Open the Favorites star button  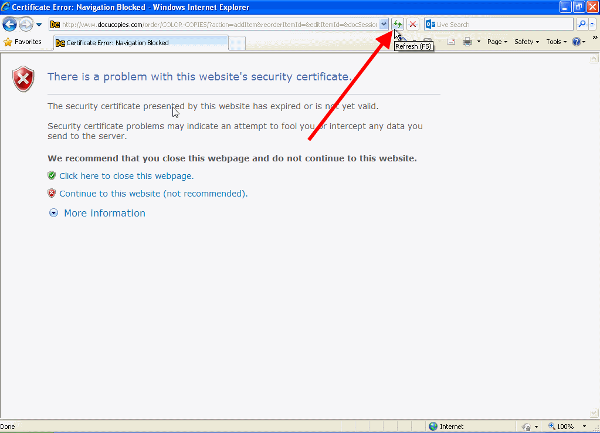[x=22, y=42]
